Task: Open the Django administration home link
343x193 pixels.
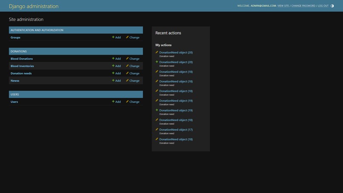Action: point(34,6)
